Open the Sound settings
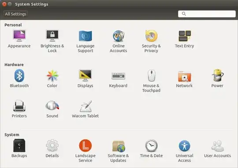This screenshot has height=168, width=238. [52, 105]
